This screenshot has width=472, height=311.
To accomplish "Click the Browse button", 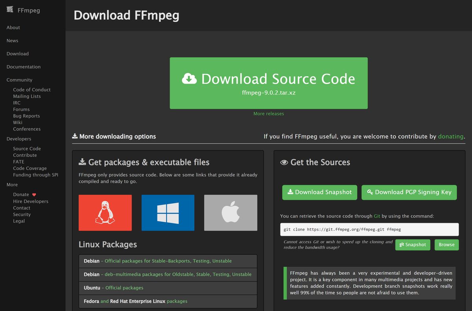I will coord(446,245).
